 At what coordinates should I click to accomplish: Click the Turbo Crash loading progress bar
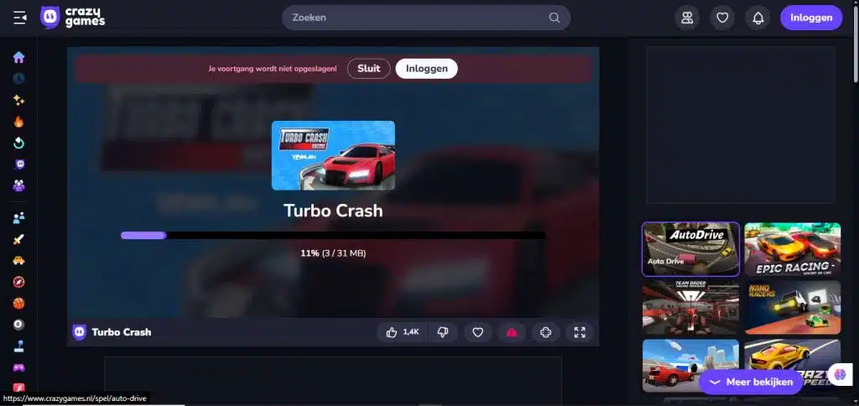point(332,235)
